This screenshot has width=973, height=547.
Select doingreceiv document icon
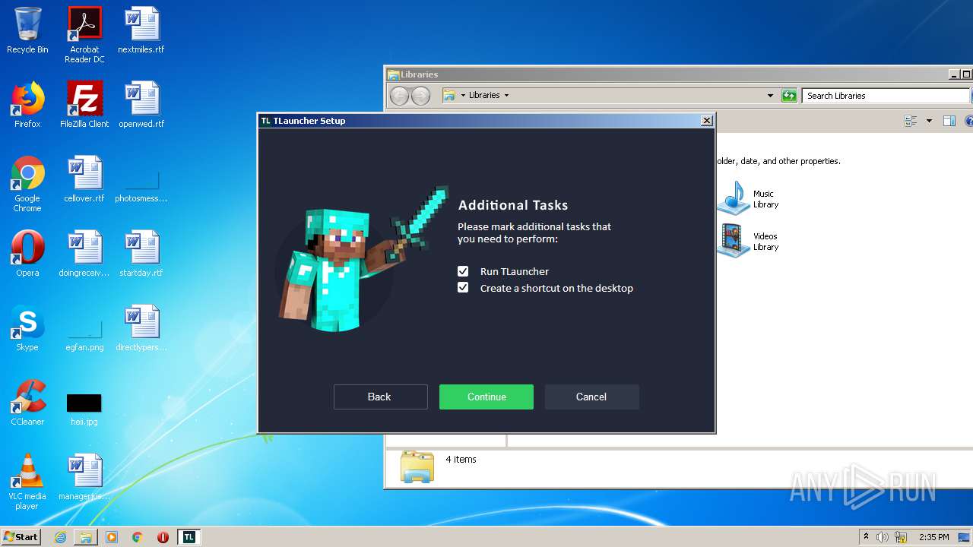pyautogui.click(x=84, y=255)
